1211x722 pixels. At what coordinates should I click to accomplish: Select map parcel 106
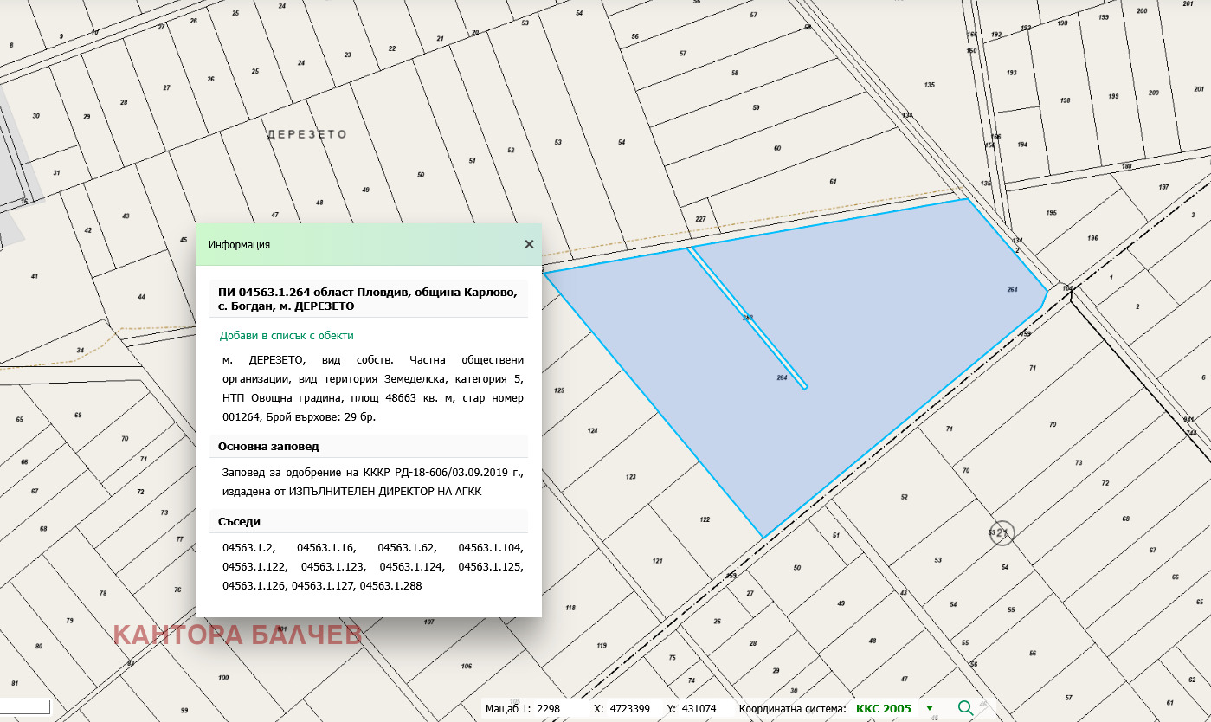click(x=467, y=666)
